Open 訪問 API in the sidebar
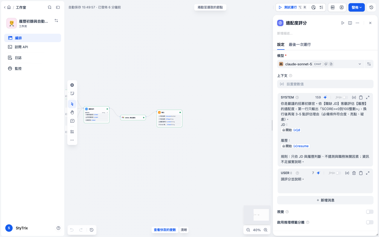Viewport: 379px width, 237px height. [33, 47]
